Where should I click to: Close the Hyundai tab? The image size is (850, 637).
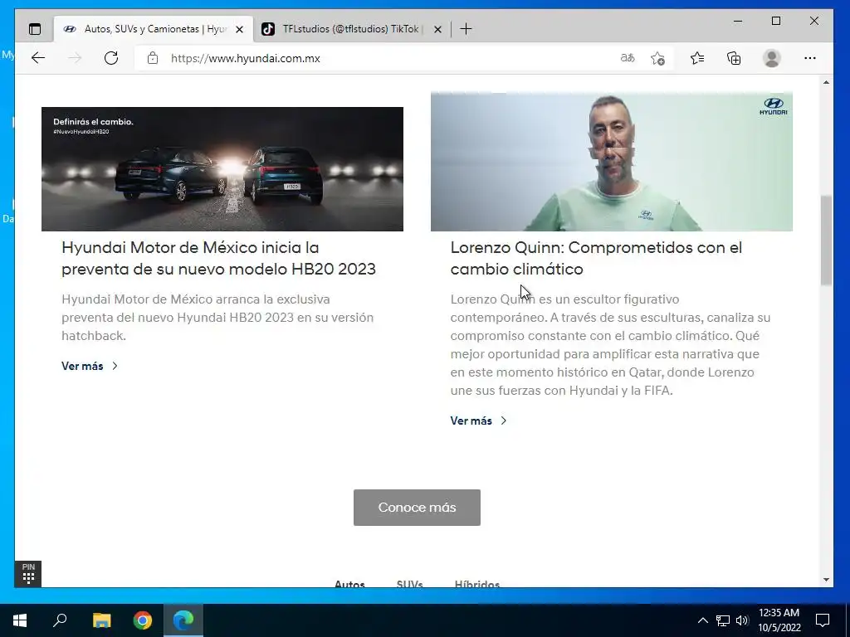239,29
